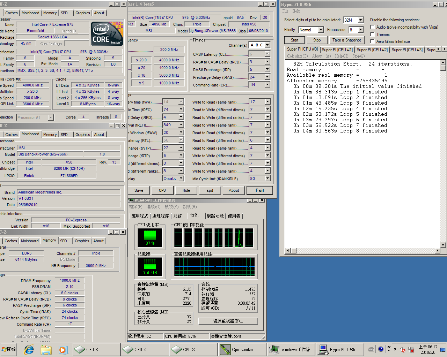The image size is (447, 357).
Task: Open Task Manager 處理程序 tab
Action: pos(161,216)
